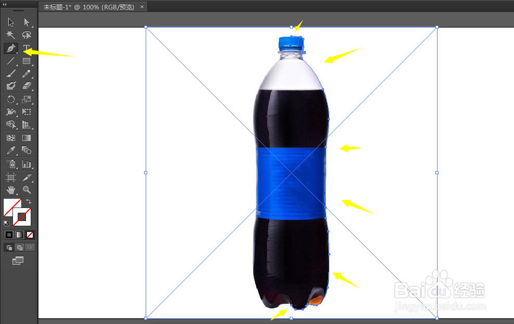This screenshot has height=324, width=514.
Task: Select the Pencil tool
Action: (27, 73)
